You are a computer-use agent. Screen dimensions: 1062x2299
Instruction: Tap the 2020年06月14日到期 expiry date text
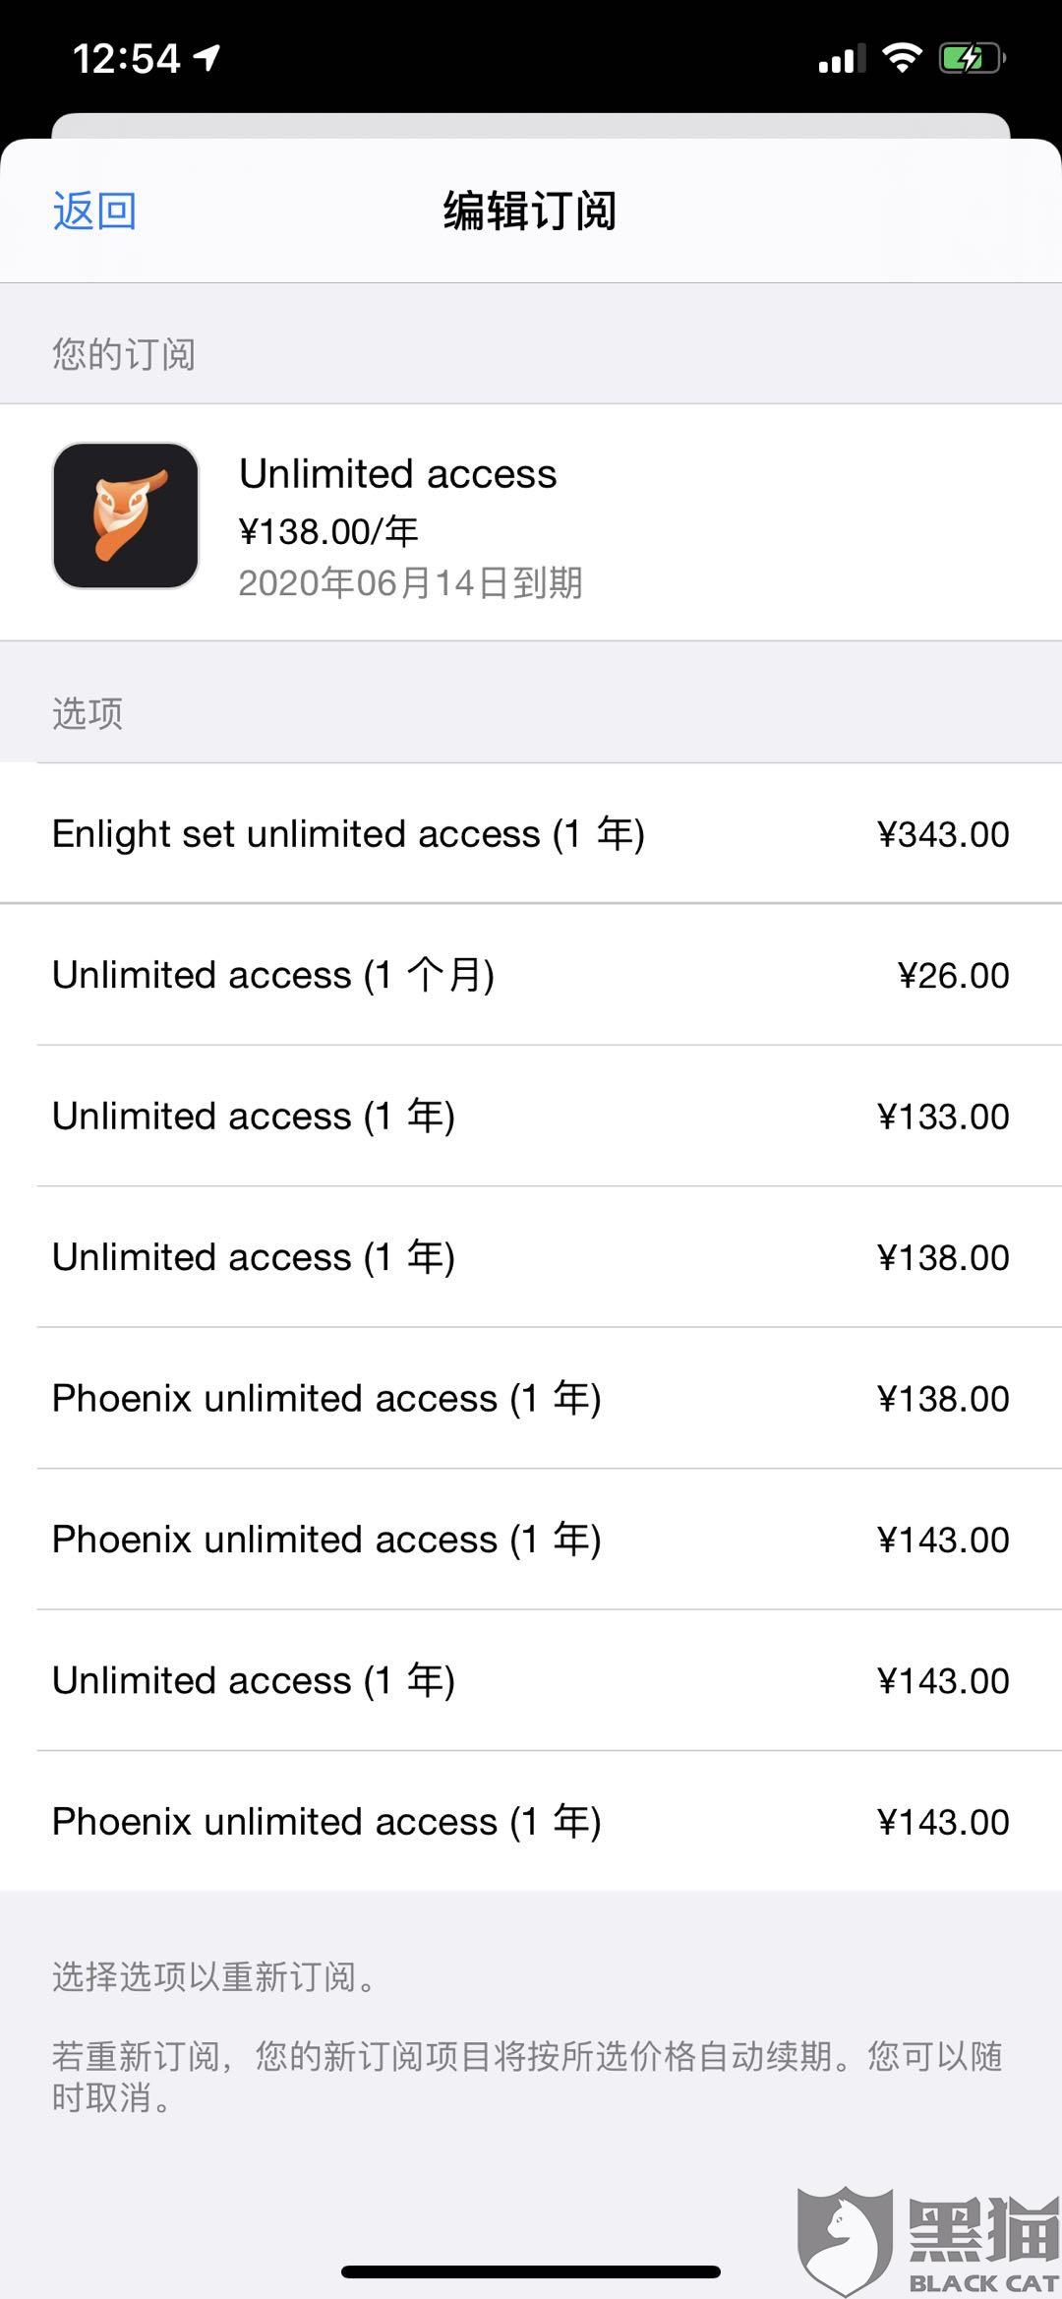coord(411,583)
